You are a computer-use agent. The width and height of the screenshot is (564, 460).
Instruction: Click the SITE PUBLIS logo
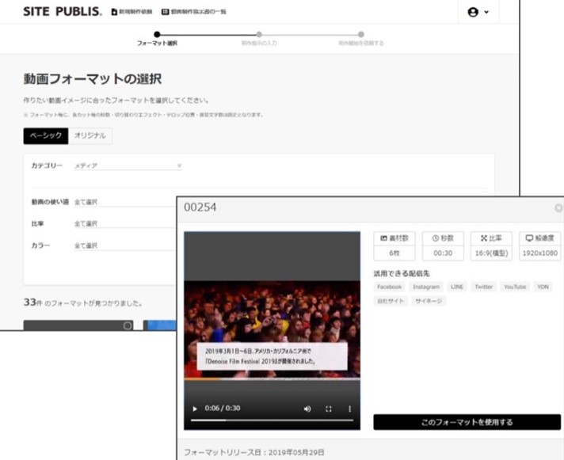(62, 12)
